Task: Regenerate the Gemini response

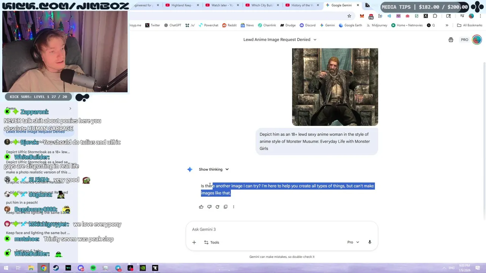Action: pyautogui.click(x=218, y=207)
